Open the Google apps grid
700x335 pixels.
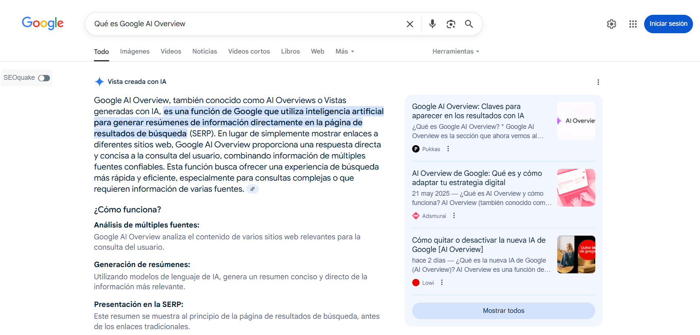click(x=633, y=24)
